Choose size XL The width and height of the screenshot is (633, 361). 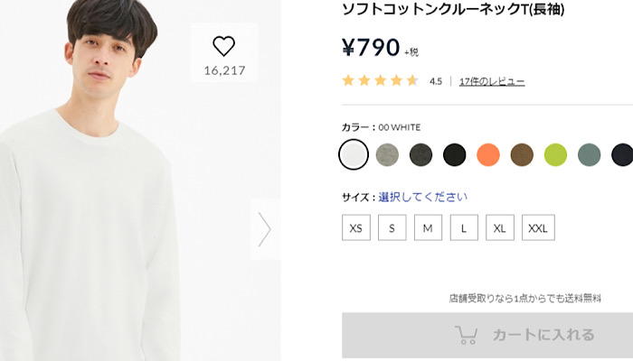click(x=500, y=227)
